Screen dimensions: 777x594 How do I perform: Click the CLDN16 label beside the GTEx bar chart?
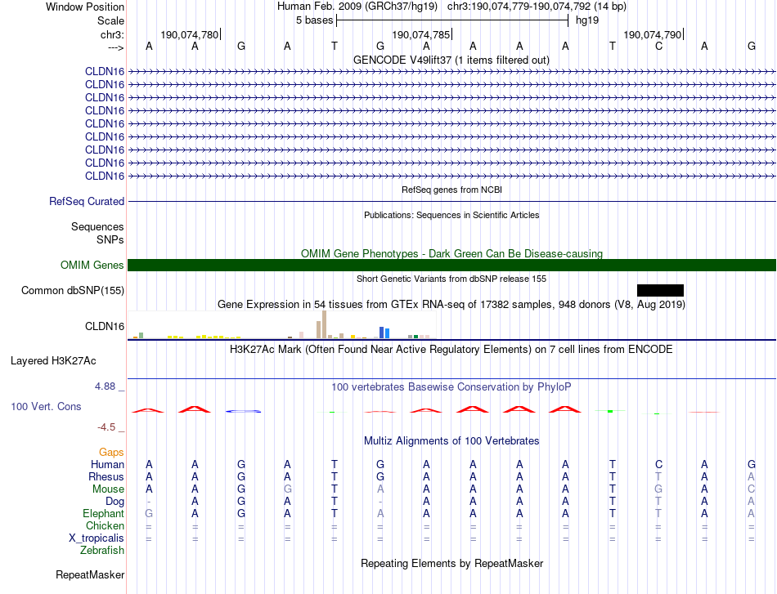point(105,326)
